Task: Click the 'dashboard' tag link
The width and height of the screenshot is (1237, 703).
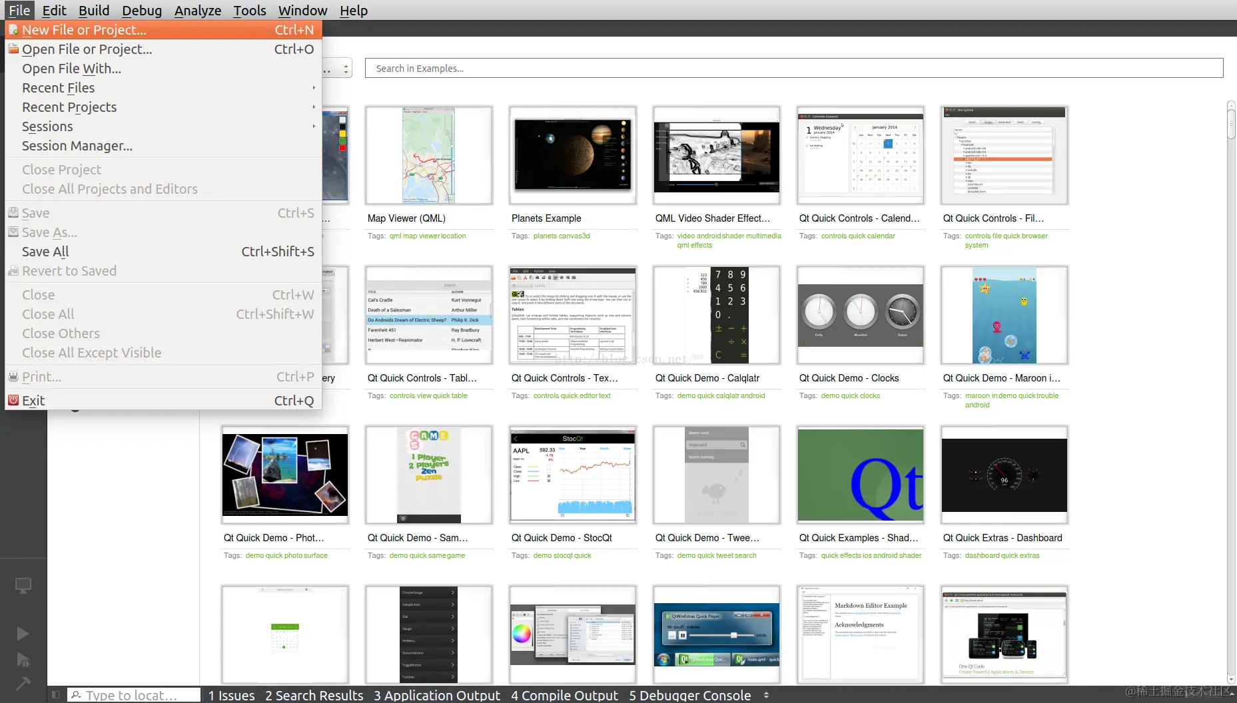Action: point(982,555)
